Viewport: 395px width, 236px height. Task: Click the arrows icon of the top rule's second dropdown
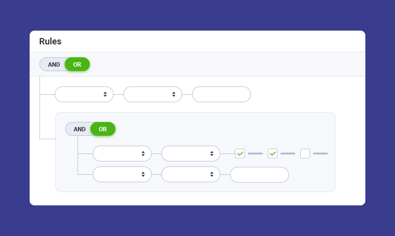pyautogui.click(x=174, y=94)
